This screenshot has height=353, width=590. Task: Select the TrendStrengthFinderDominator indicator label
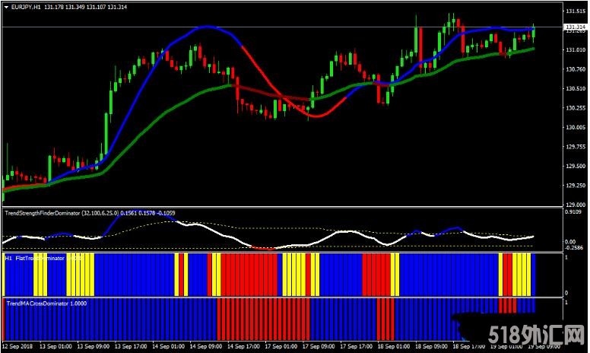point(90,213)
